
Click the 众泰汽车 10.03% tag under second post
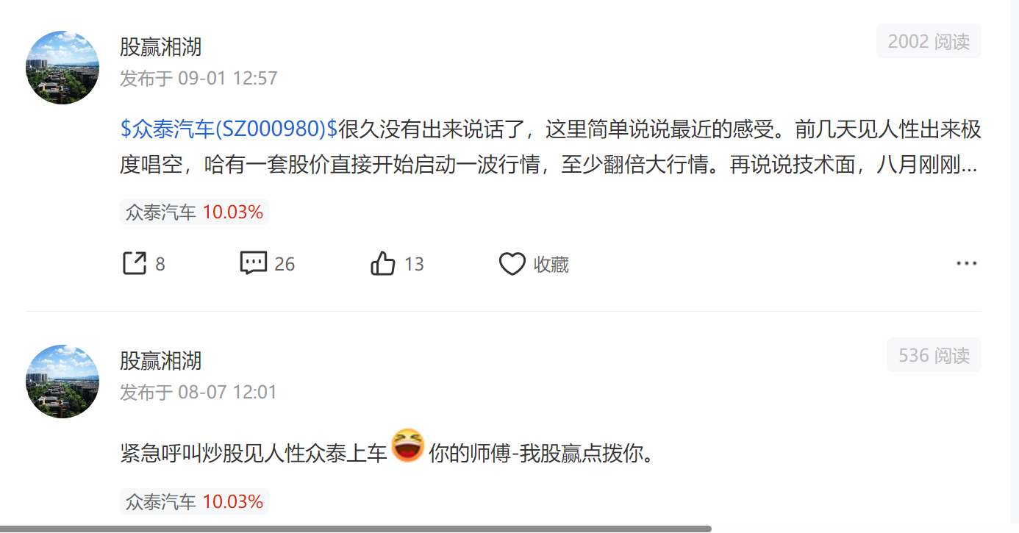pos(194,501)
